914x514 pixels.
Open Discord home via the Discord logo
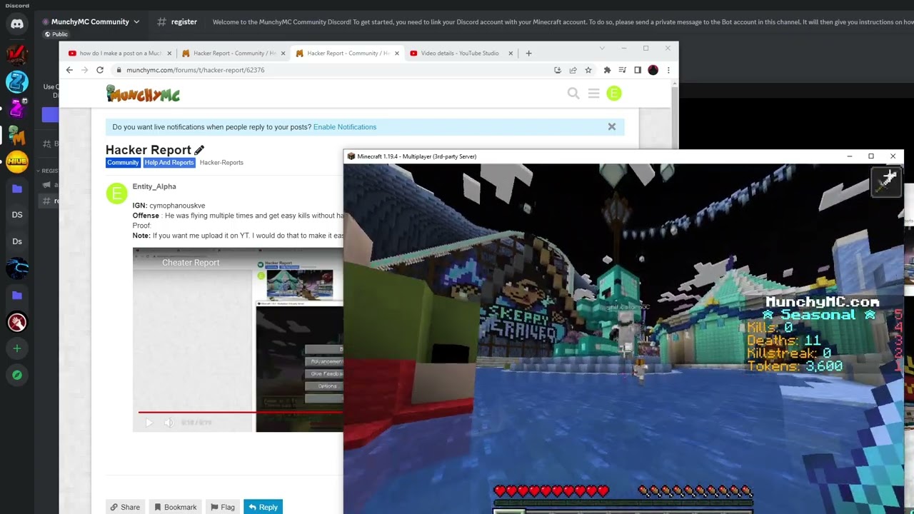click(x=17, y=24)
